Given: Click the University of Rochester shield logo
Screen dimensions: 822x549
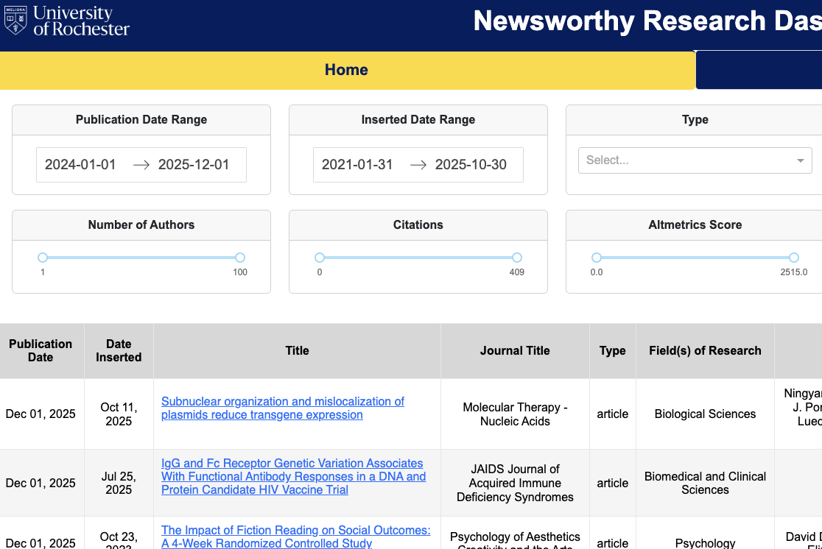Looking at the screenshot, I should [15, 21].
